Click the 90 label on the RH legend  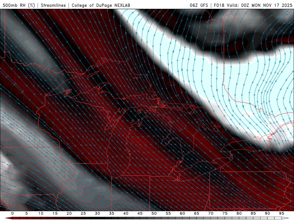click(267, 213)
